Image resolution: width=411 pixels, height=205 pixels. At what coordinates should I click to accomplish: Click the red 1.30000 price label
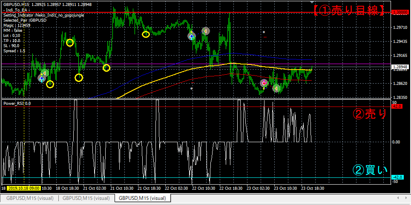pyautogui.click(x=400, y=13)
